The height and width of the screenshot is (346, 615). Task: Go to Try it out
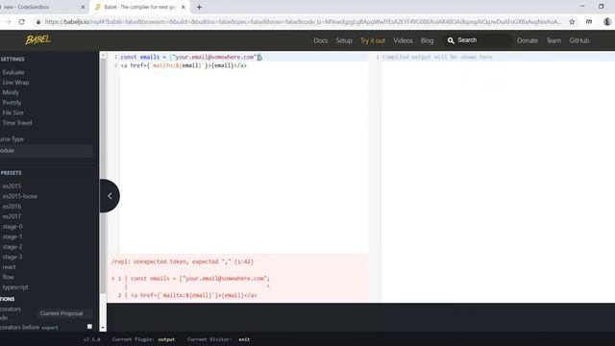coord(373,40)
